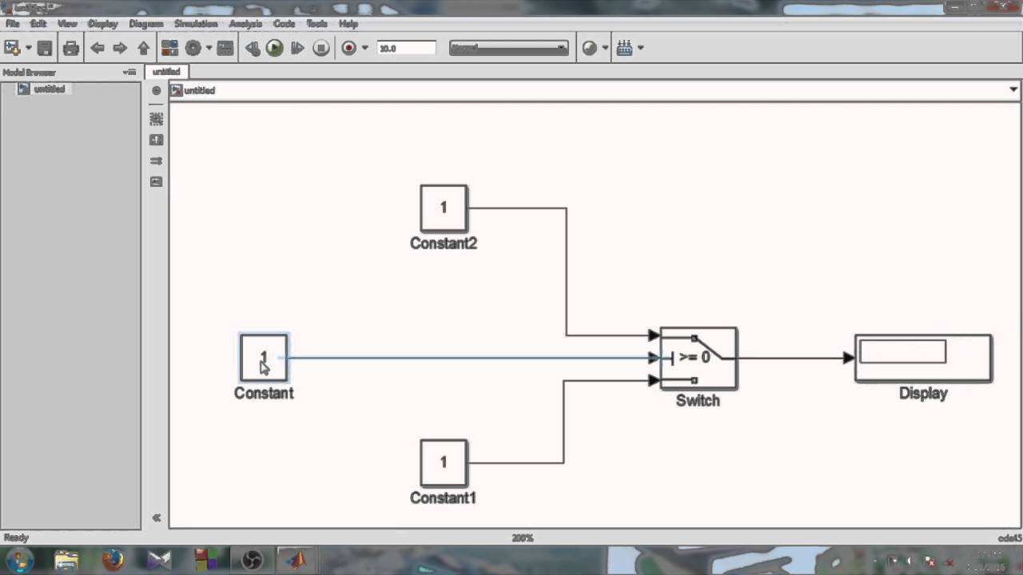
Task: Select untitled in Model Browser tree
Action: pyautogui.click(x=49, y=89)
